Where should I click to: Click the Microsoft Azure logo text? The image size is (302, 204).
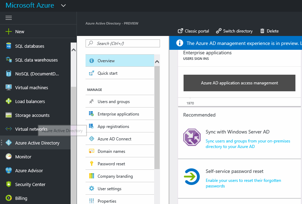[30, 5]
